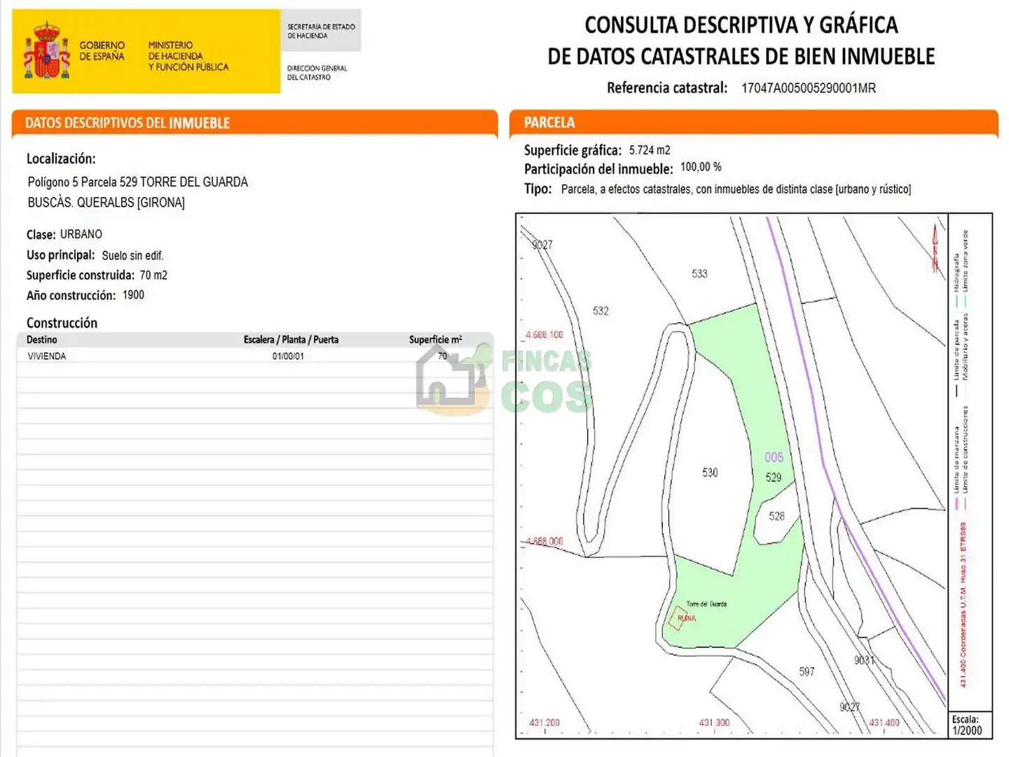Screen dimensions: 1009x757
Task: Click parcel number 533 on map
Action: pyautogui.click(x=699, y=274)
